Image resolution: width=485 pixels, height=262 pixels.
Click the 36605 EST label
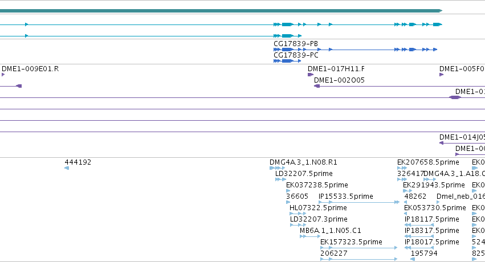(x=297, y=197)
